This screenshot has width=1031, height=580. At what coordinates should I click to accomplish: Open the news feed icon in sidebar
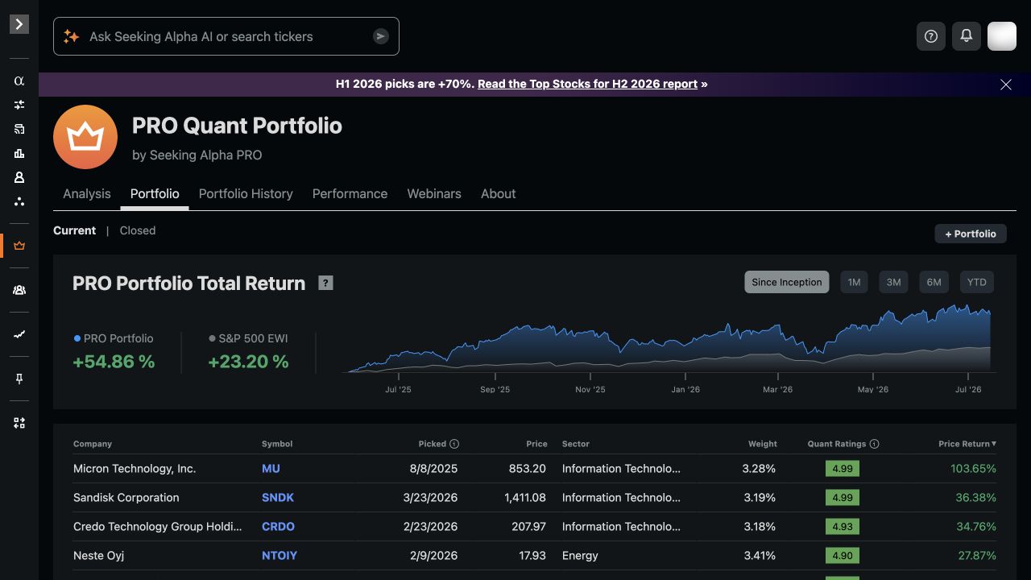tap(19, 129)
